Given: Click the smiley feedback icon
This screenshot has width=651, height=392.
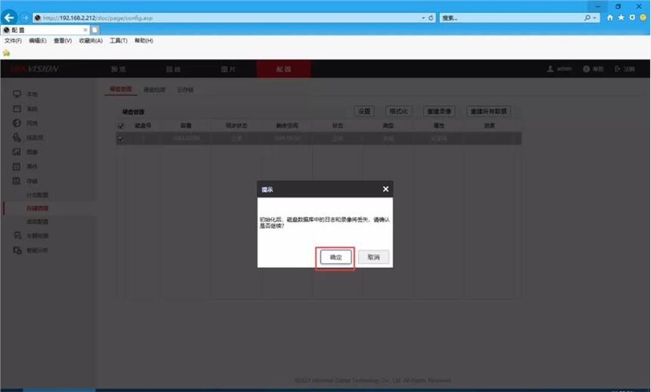Looking at the screenshot, I should point(643,17).
